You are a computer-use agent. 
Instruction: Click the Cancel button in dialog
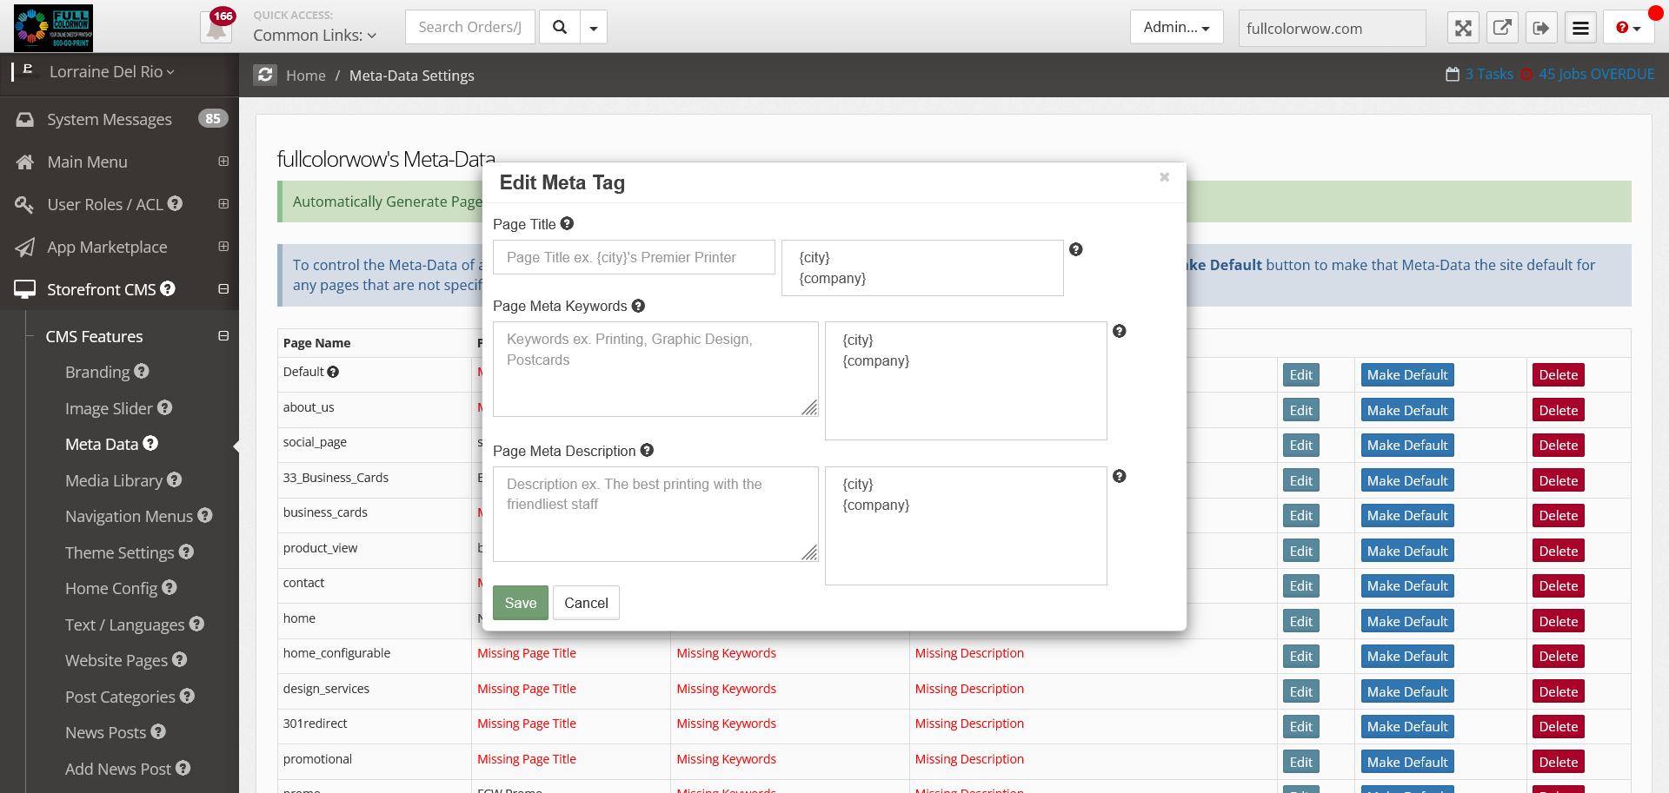coord(586,603)
